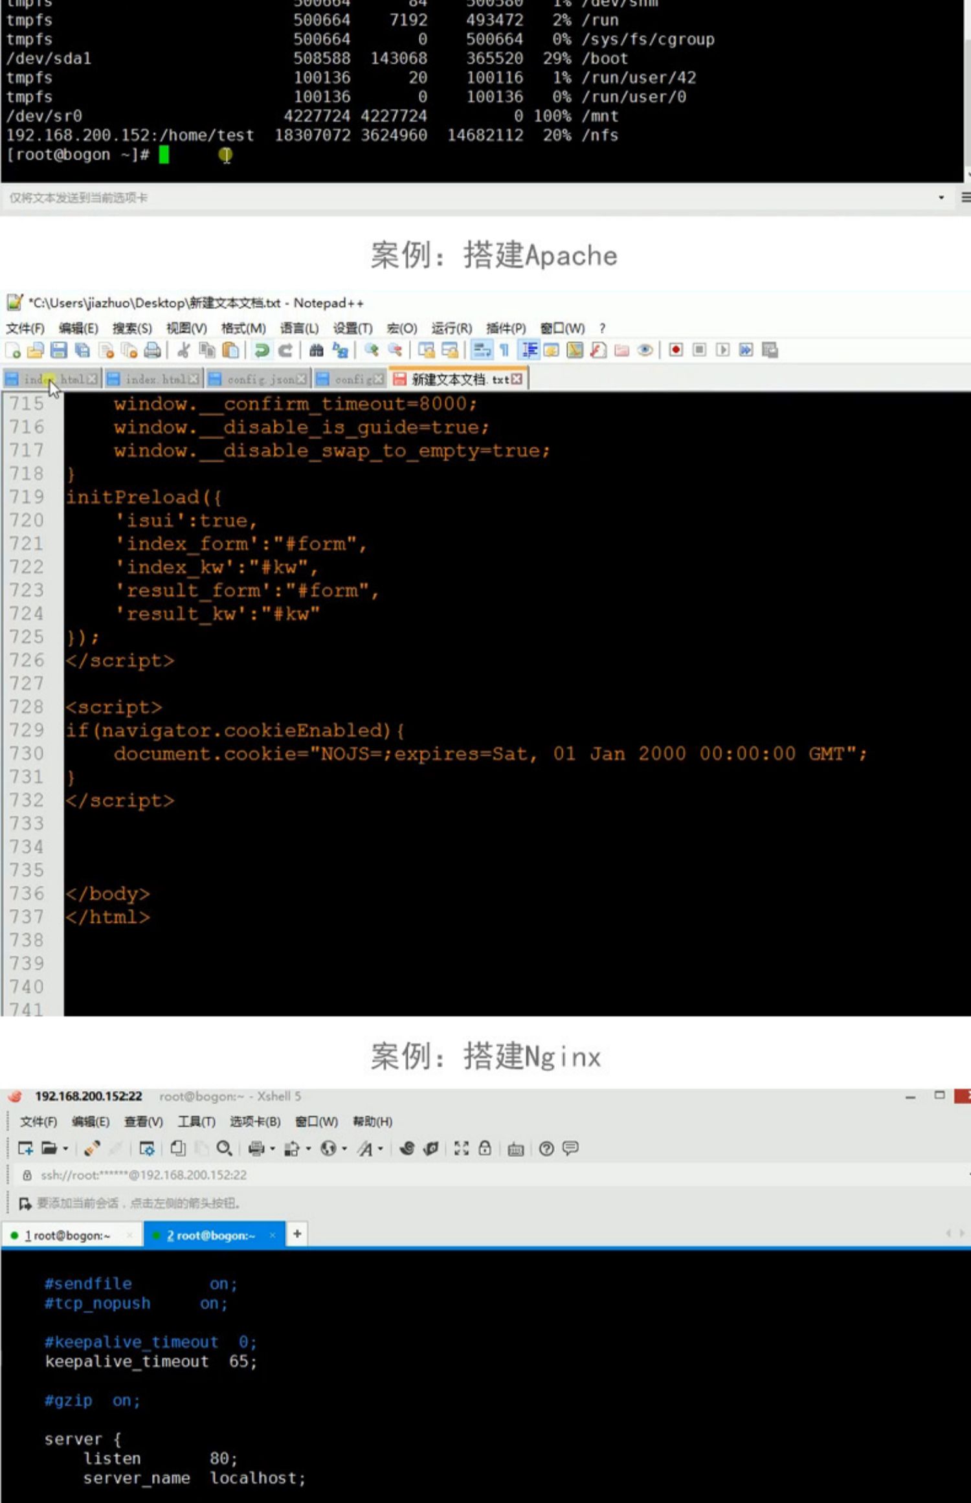Viewport: 971px width, 1503px height.
Task: Expand Xshell Print dropdown arrow
Action: (x=273, y=1149)
